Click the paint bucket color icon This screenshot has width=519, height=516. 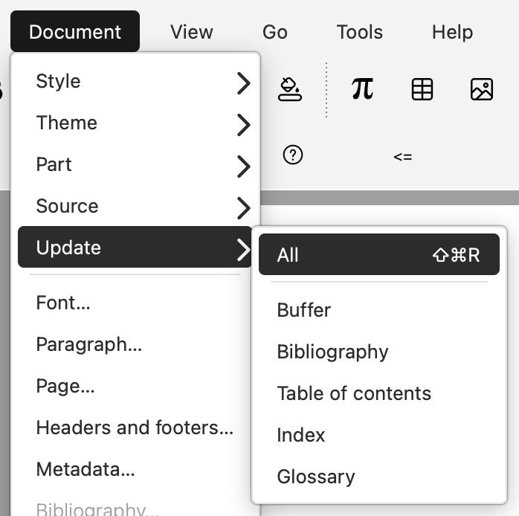(x=289, y=89)
